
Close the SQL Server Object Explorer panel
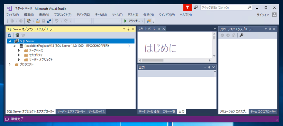pyautogui.click(x=132, y=29)
